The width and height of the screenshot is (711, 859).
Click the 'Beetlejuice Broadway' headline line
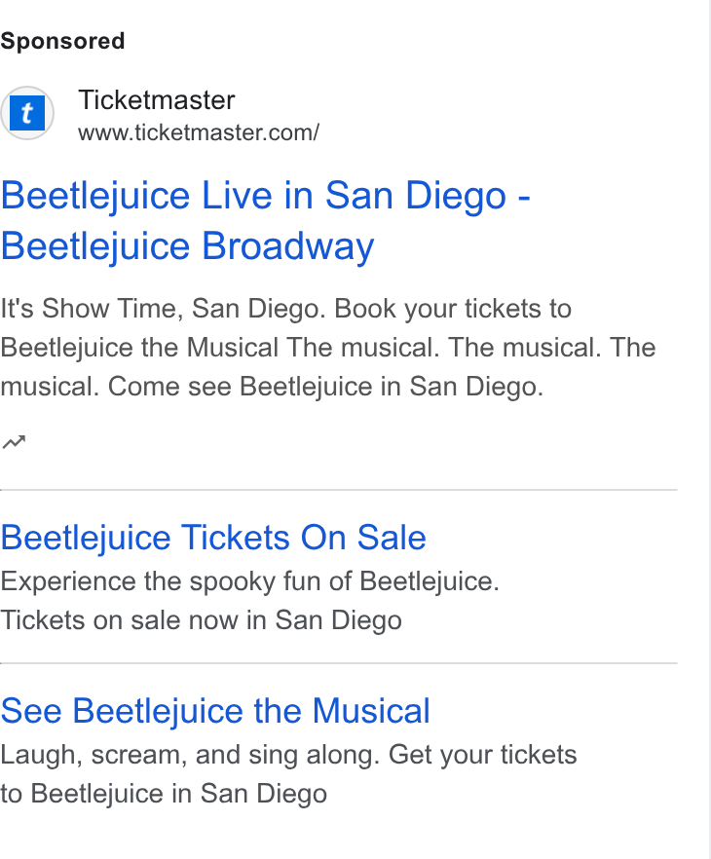click(x=187, y=246)
